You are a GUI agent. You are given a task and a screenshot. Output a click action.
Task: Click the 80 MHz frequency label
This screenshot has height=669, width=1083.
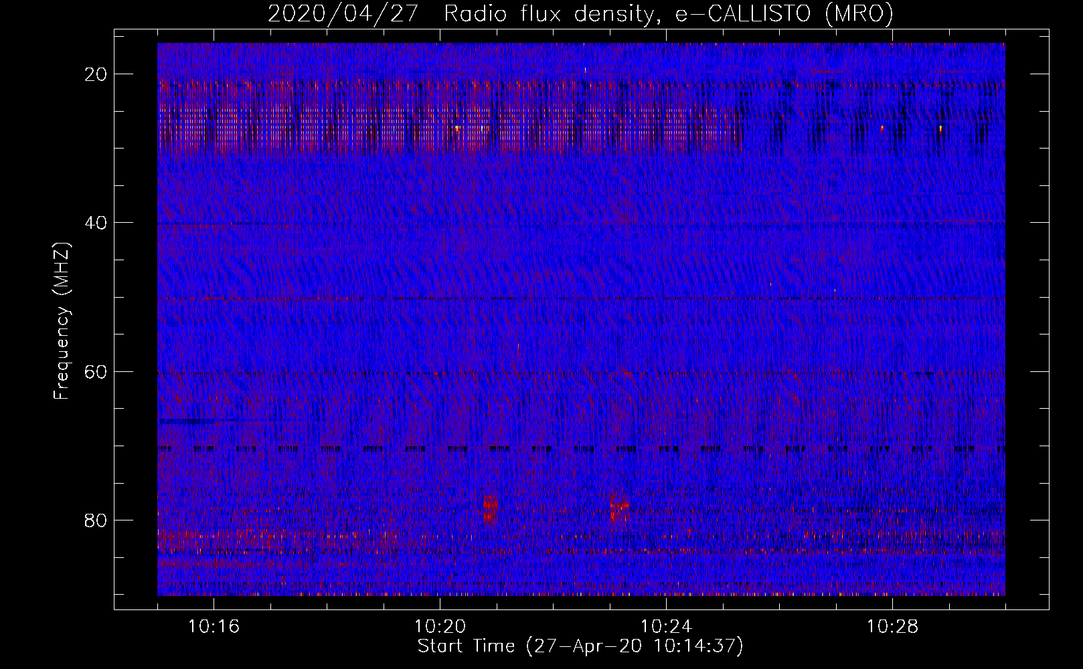[96, 520]
